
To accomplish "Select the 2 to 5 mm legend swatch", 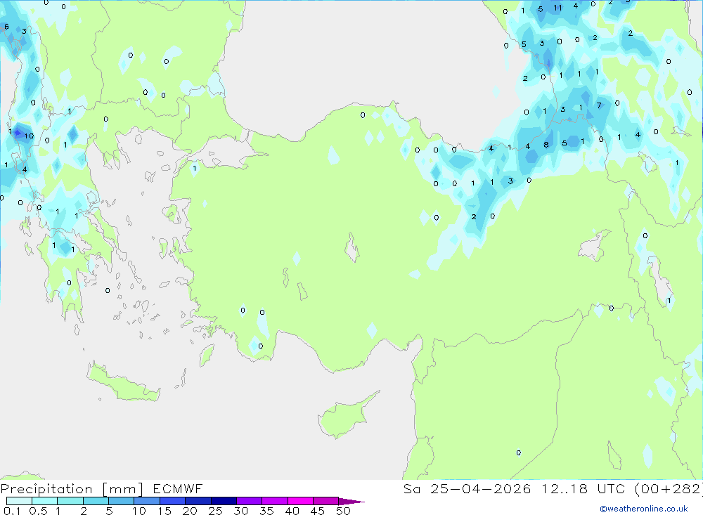I will pyautogui.click(x=96, y=501).
